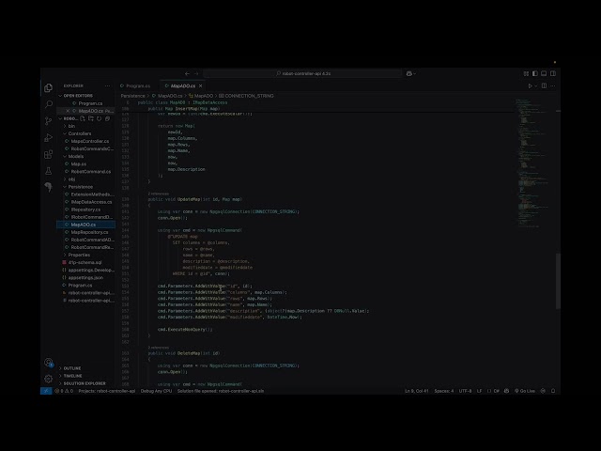Image resolution: width=601 pixels, height=451 pixels.
Task: Toggle the primary sidebar layout button
Action: (535, 73)
